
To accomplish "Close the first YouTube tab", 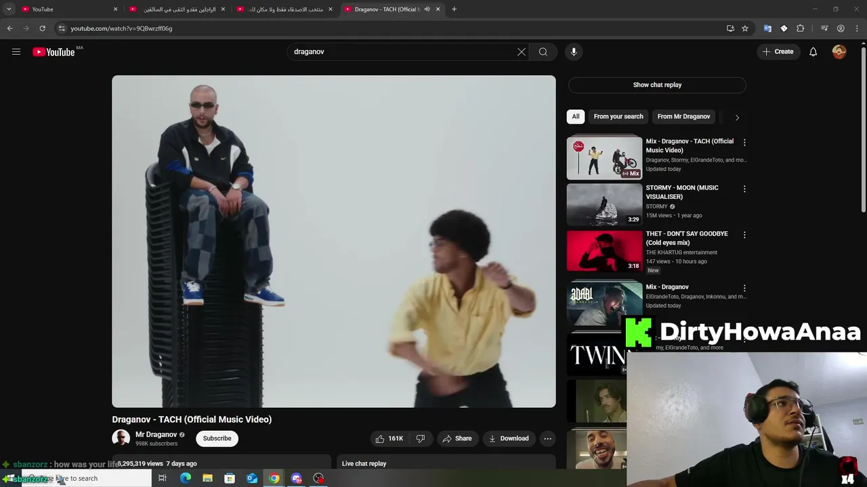I will (115, 9).
